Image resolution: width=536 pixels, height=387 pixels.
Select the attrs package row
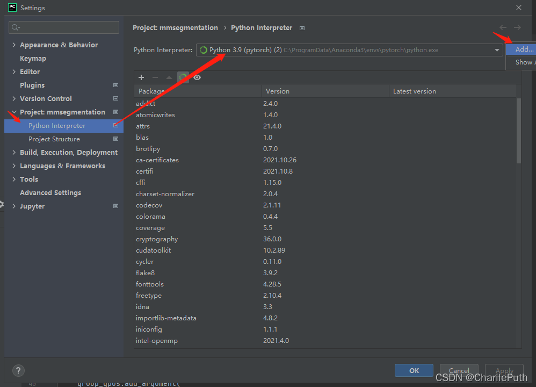pos(325,126)
